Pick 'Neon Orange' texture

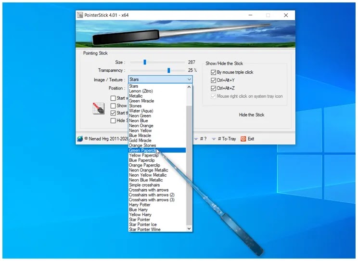point(157,126)
